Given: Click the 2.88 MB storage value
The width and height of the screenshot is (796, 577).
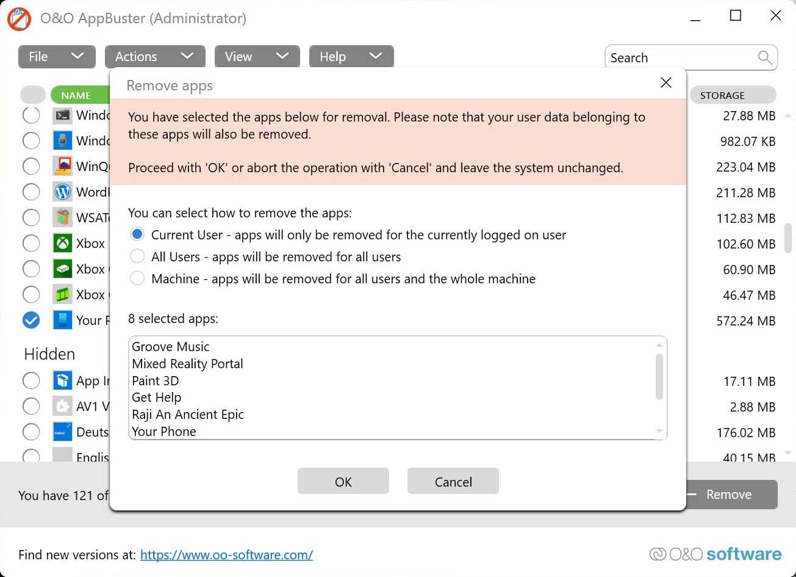Looking at the screenshot, I should (753, 407).
